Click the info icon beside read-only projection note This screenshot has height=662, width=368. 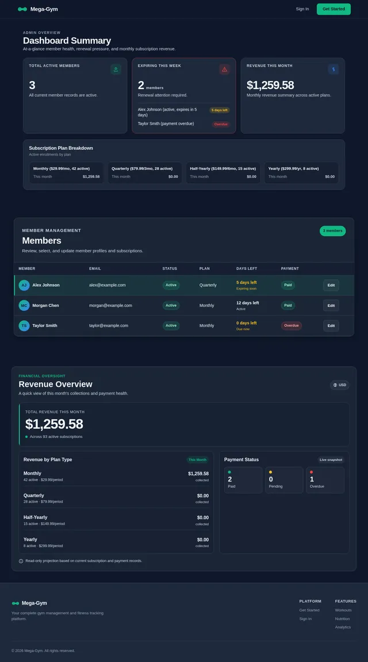click(x=21, y=561)
